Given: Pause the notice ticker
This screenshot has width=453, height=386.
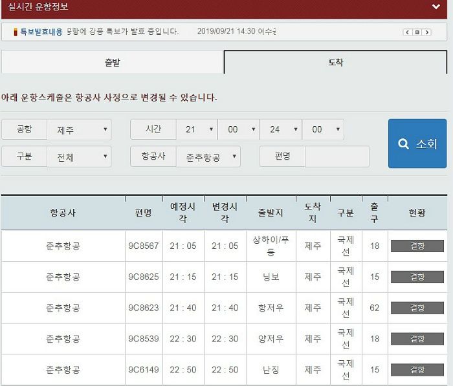Looking at the screenshot, I should tap(417, 32).
